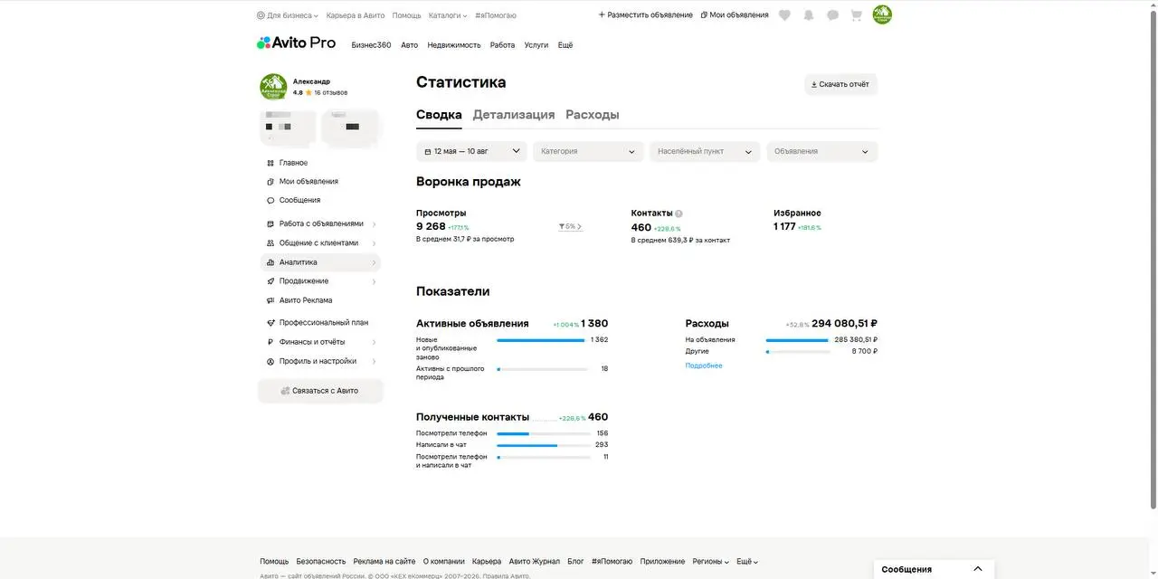Open shopping cart icon
The image size is (1158, 579).
(856, 15)
